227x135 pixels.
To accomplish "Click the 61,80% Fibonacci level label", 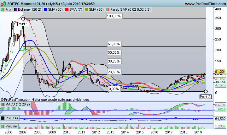I will tap(114, 44).
